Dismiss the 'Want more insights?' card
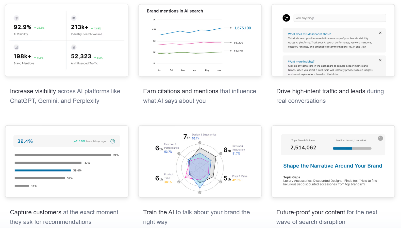The width and height of the screenshot is (401, 228). click(x=380, y=60)
